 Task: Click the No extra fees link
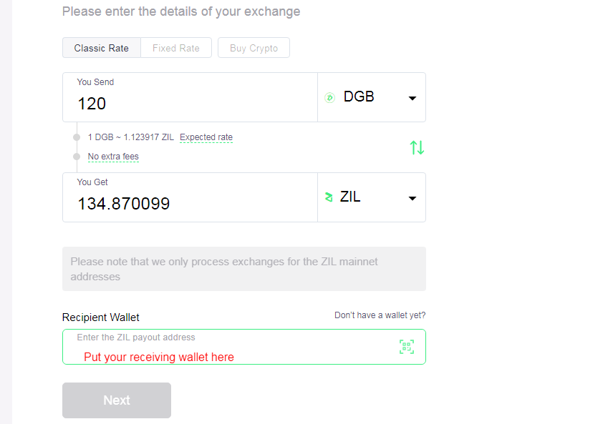(x=113, y=157)
